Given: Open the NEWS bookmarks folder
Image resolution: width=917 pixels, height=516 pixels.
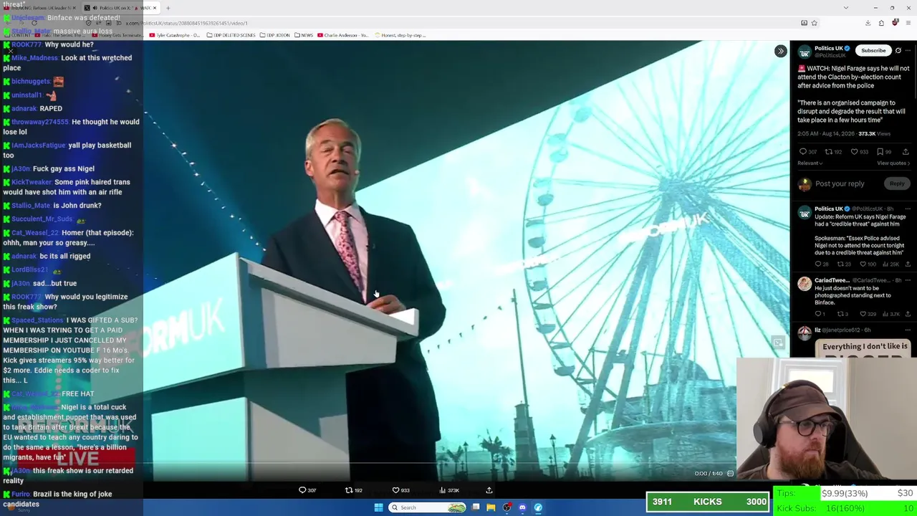Looking at the screenshot, I should [303, 35].
